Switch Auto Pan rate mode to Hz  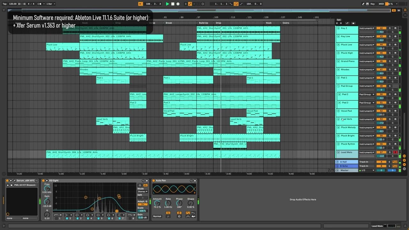tap(168, 213)
